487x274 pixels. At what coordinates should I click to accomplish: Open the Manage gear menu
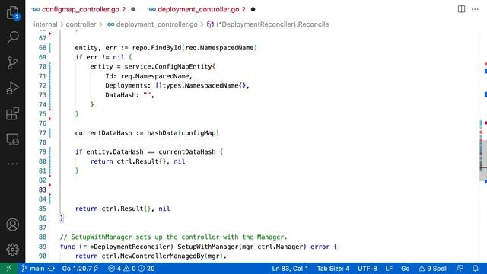(x=12, y=250)
